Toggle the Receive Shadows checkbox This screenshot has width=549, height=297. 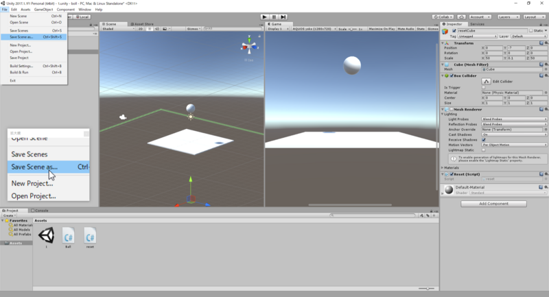pyautogui.click(x=484, y=139)
